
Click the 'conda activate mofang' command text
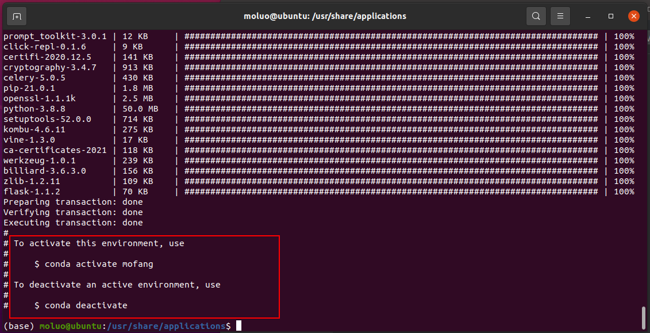(99, 264)
